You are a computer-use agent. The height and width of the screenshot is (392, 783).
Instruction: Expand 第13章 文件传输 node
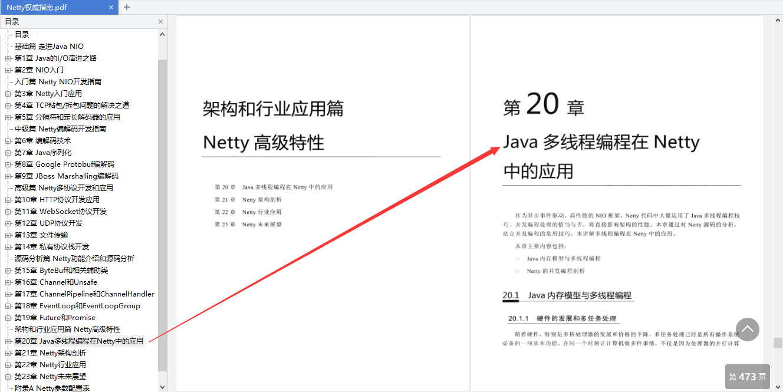point(8,235)
